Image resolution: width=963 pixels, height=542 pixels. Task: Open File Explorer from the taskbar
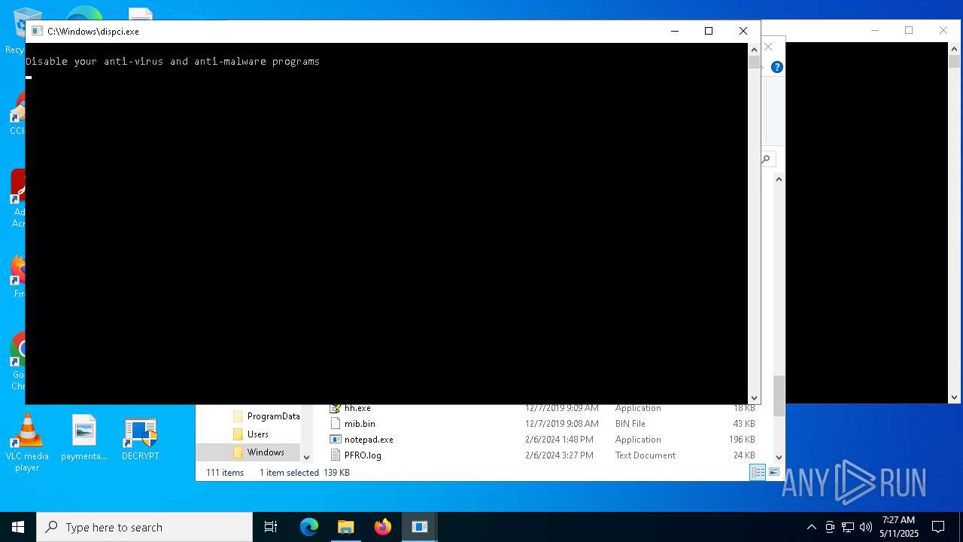coord(346,527)
